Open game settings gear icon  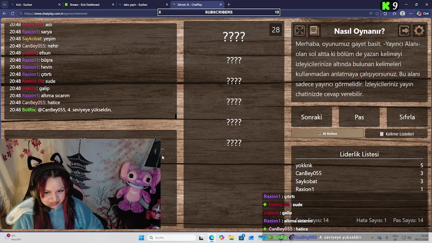point(419,31)
